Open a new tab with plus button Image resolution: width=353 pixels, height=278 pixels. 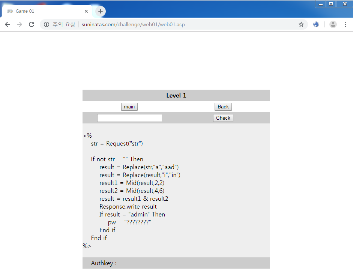point(101,11)
